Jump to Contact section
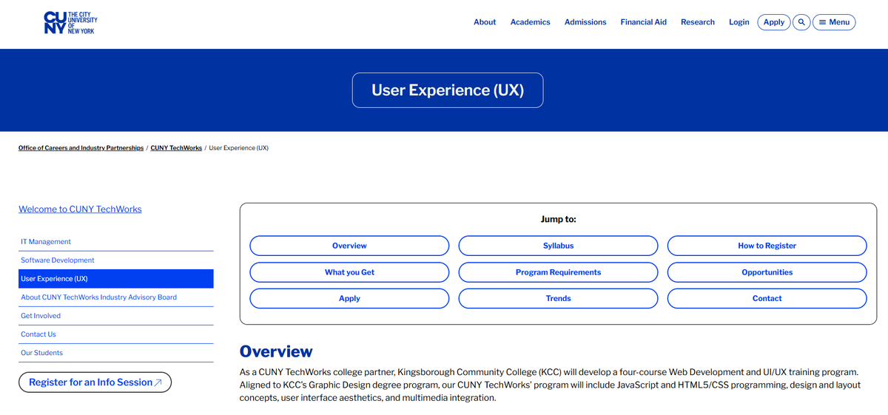 (x=767, y=298)
